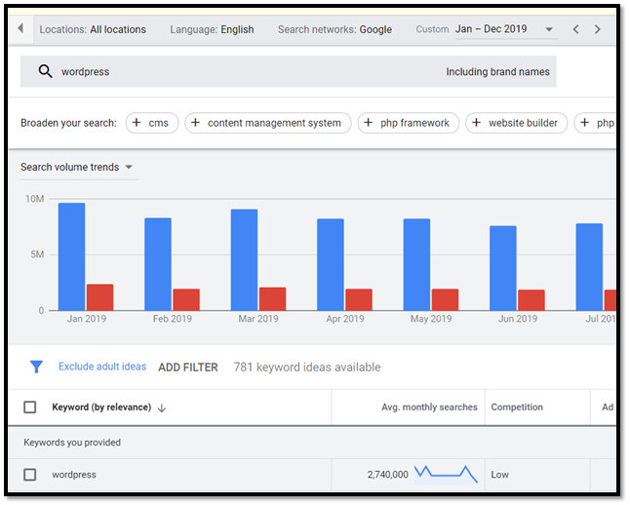630x505 pixels.
Task: Click the Low competition value
Action: [500, 475]
